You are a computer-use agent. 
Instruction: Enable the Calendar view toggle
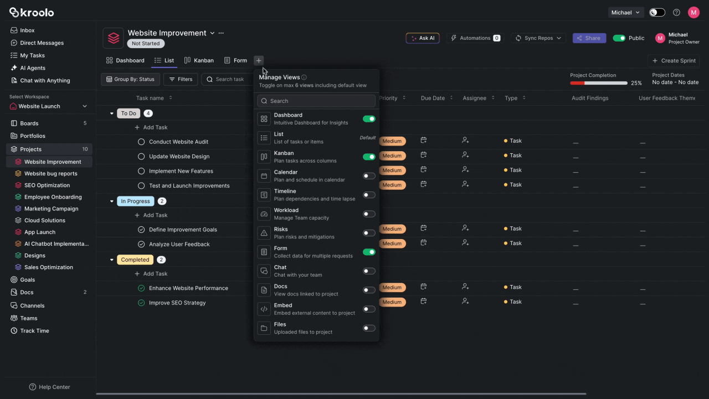pyautogui.click(x=369, y=175)
